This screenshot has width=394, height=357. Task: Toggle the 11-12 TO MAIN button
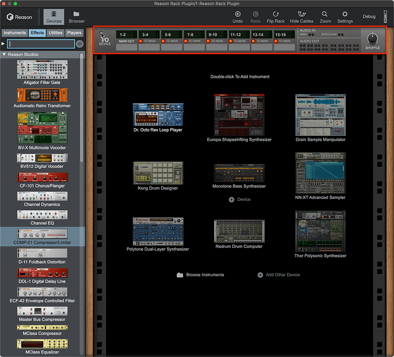230,41
